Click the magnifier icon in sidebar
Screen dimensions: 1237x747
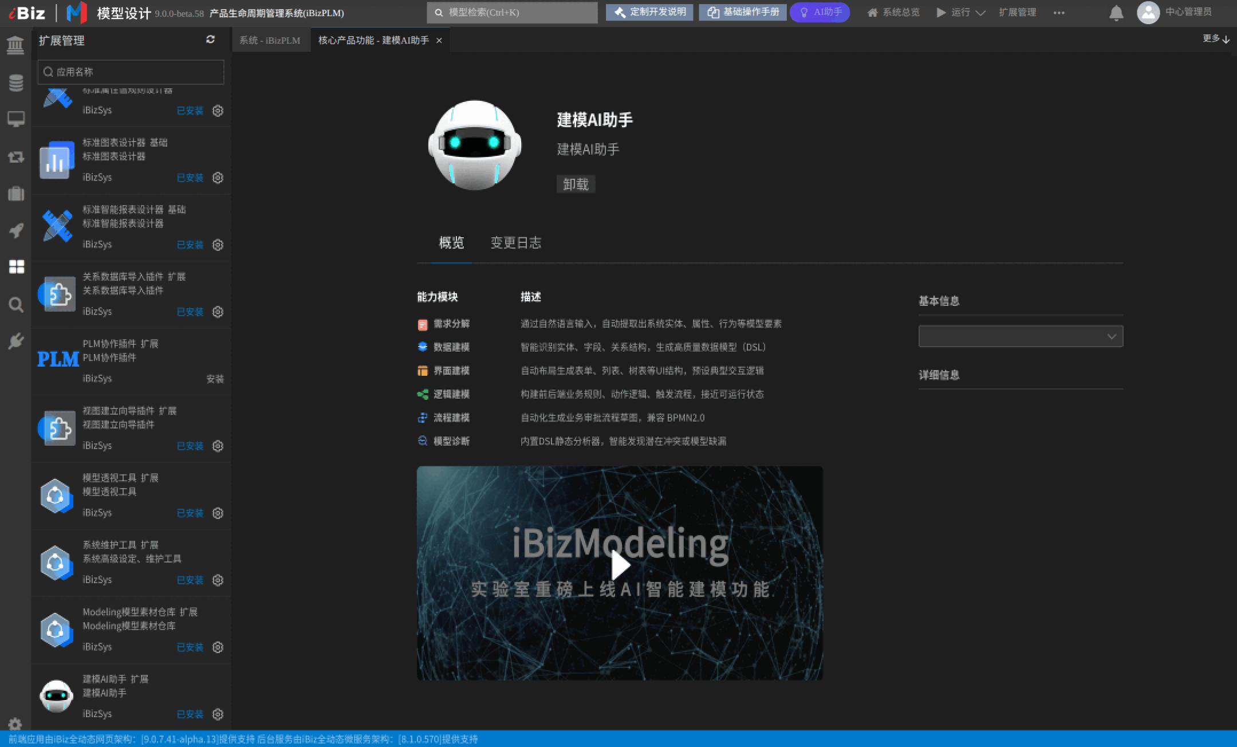(x=16, y=304)
